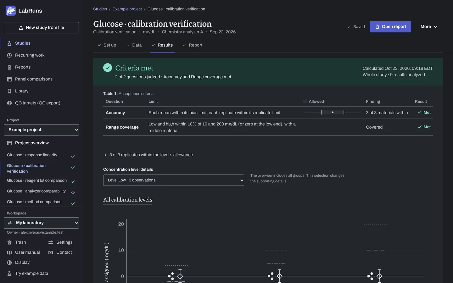Click the Recurring work clock icon

pos(9,55)
